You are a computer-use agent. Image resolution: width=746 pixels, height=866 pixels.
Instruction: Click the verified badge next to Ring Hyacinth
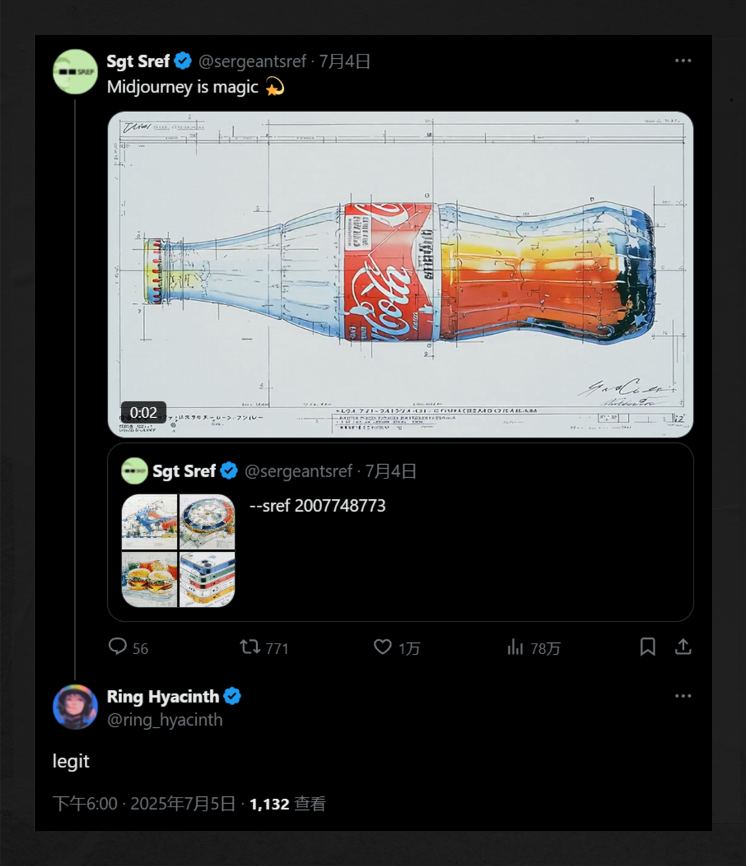[x=233, y=696]
